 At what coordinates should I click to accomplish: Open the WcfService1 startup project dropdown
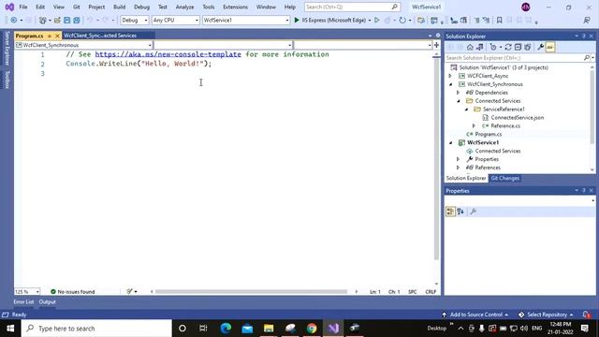coord(246,20)
